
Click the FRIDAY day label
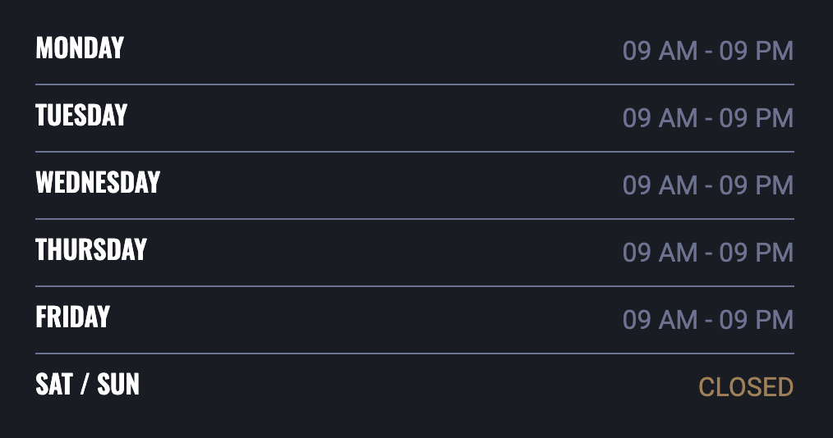click(72, 317)
